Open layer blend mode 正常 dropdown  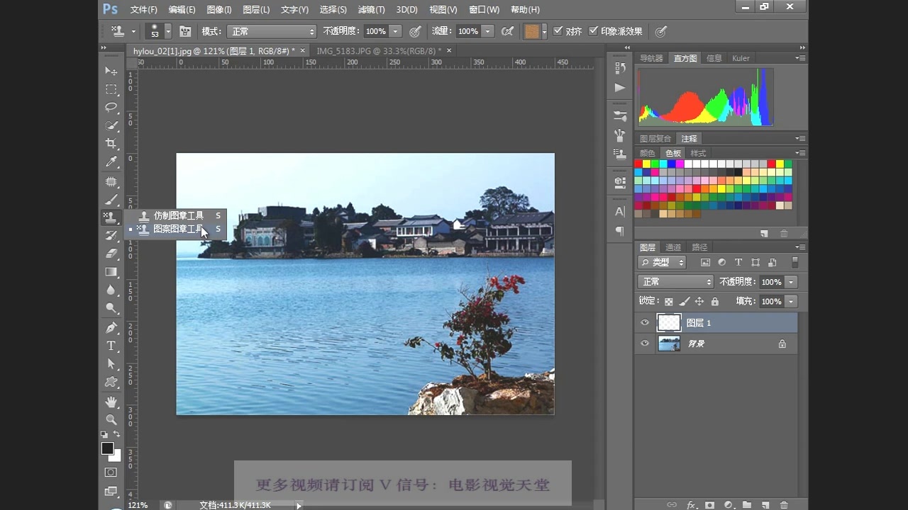click(675, 282)
